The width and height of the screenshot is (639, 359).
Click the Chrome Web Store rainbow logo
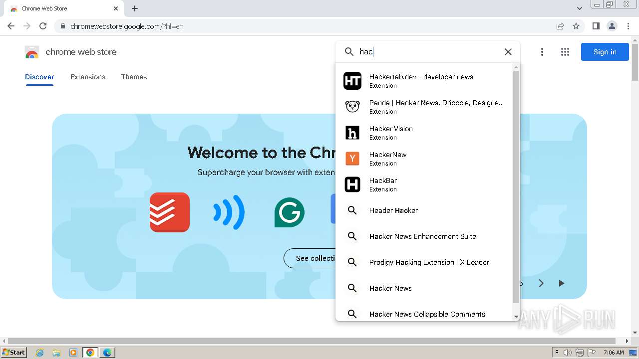32,52
